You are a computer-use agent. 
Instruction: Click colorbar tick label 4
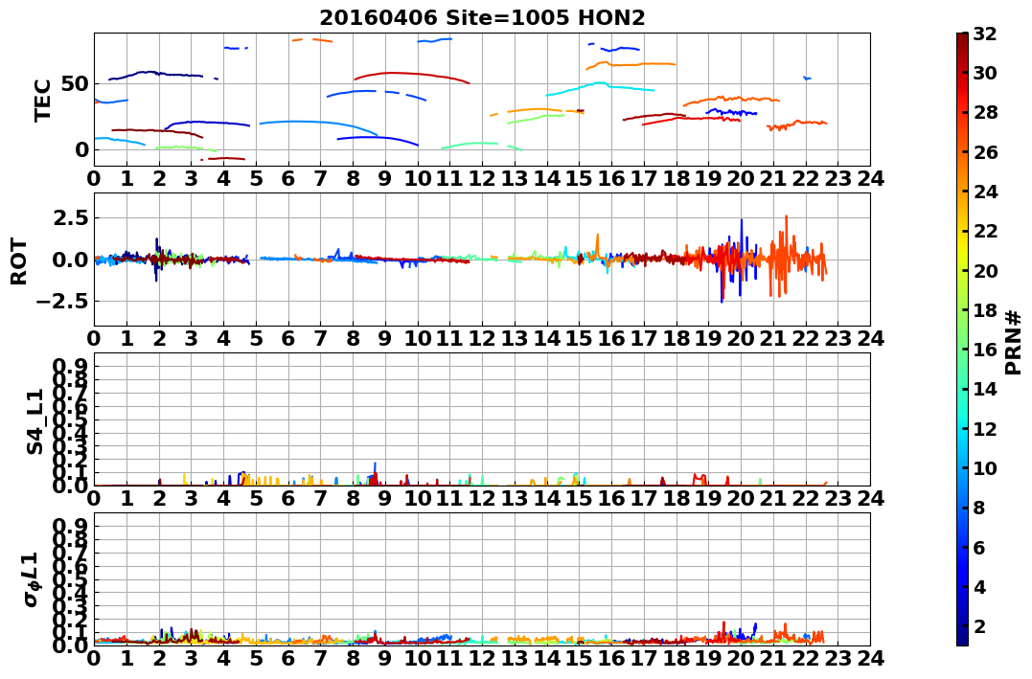978,586
